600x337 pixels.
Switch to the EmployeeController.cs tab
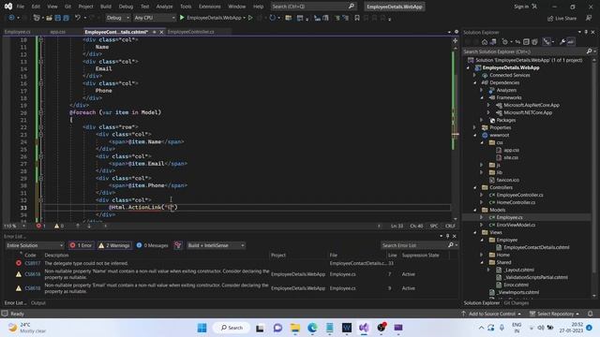pyautogui.click(x=191, y=32)
